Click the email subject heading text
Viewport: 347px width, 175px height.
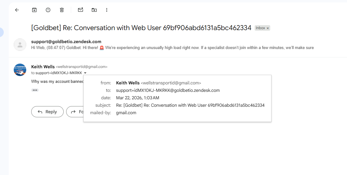tap(141, 28)
